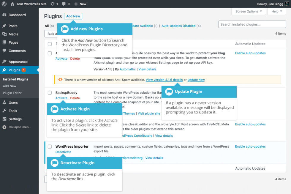Screen dimensions: 291x194
Task: Expand the Screen Options dropdown
Action: 249,11
